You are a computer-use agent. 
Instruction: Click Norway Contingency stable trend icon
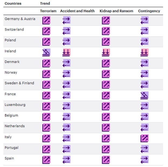point(145,74)
